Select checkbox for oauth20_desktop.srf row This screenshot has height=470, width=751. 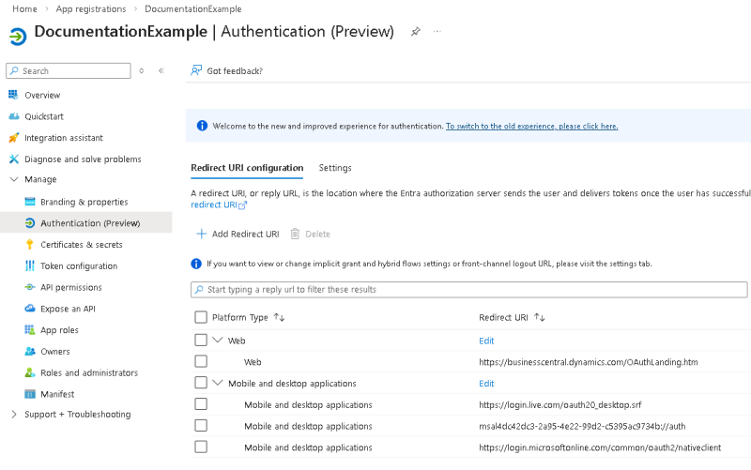click(201, 404)
